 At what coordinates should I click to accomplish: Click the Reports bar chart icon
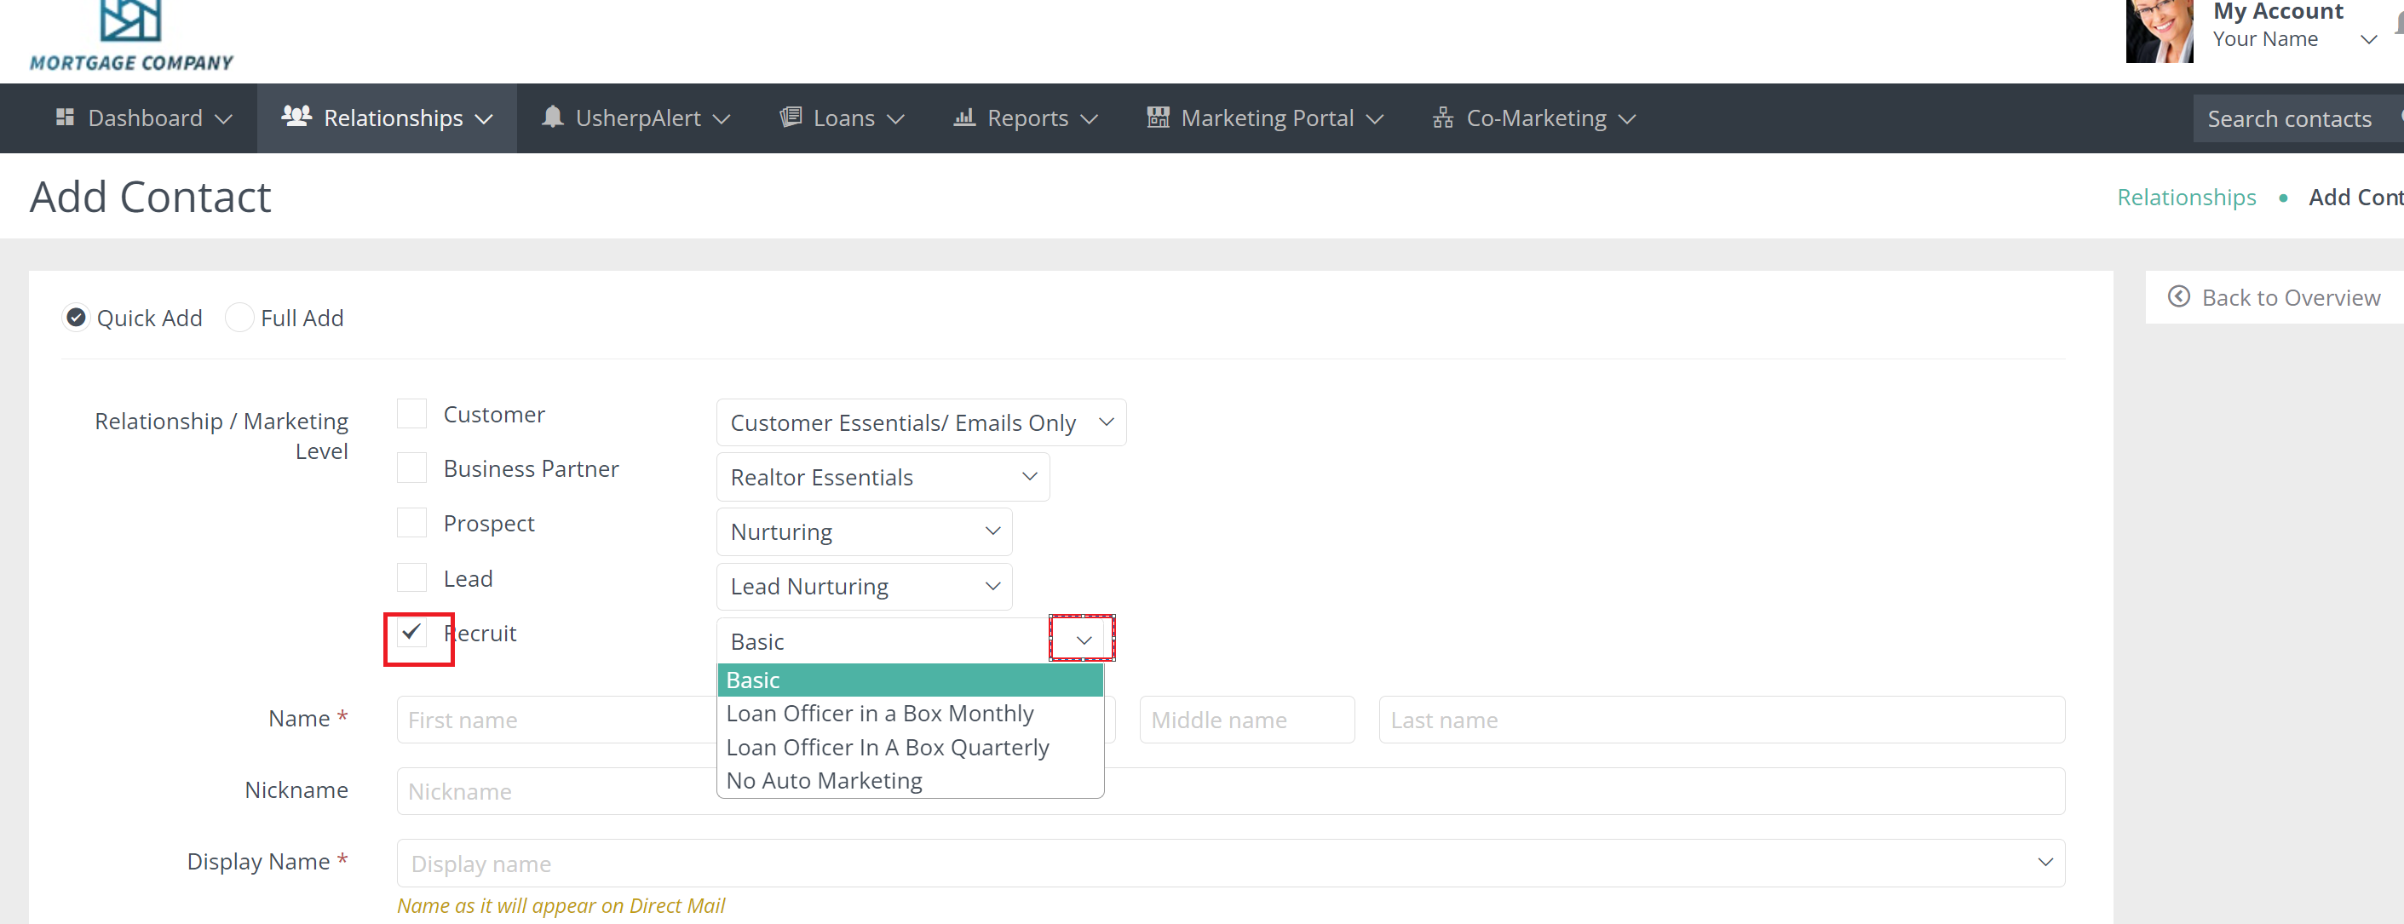(x=964, y=117)
